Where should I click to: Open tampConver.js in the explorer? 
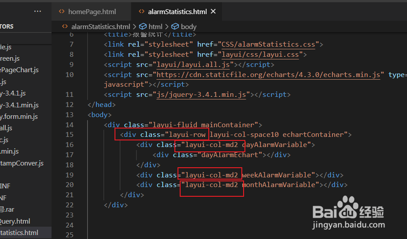pyautogui.click(x=22, y=163)
